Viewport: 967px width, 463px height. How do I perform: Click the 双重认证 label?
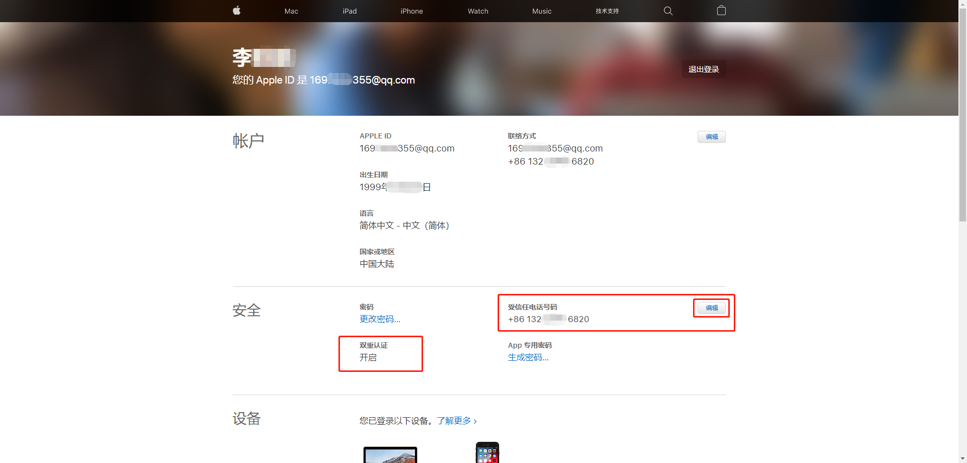click(x=373, y=345)
